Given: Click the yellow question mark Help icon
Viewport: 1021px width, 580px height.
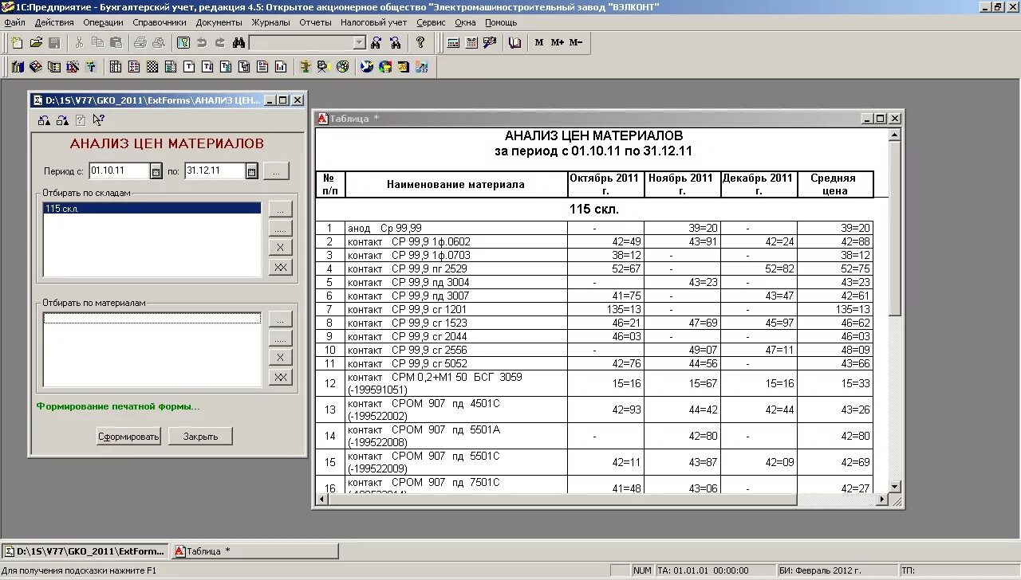Looking at the screenshot, I should click(x=420, y=42).
